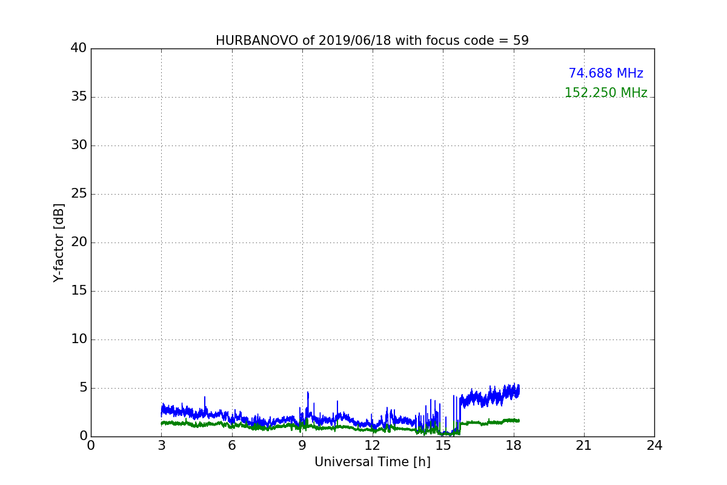Select the blue 74.688 MHz legend label
Viewport: 727px width, 485px height.
point(606,73)
